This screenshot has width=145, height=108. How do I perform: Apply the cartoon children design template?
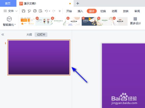point(43,21)
